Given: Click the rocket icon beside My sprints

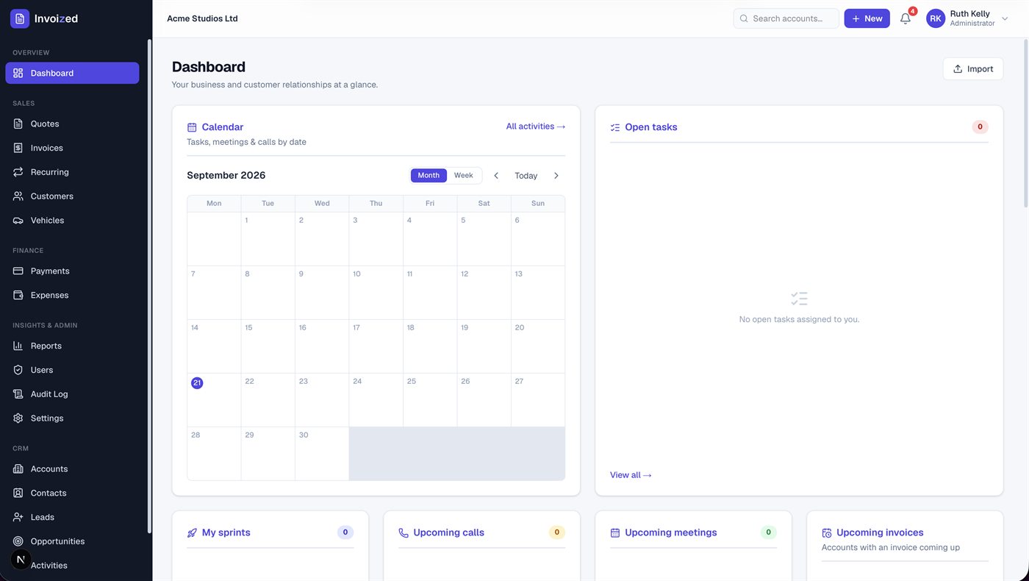Looking at the screenshot, I should [192, 532].
